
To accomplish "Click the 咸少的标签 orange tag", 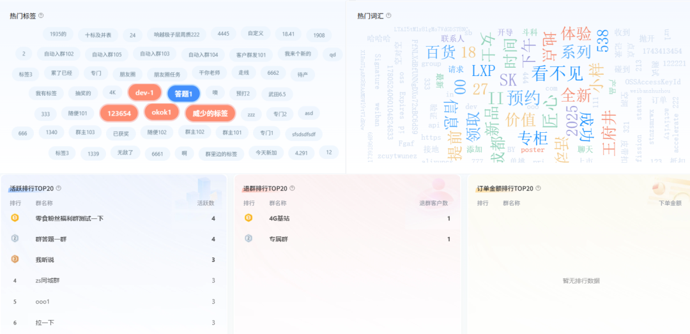I will 210,114.
